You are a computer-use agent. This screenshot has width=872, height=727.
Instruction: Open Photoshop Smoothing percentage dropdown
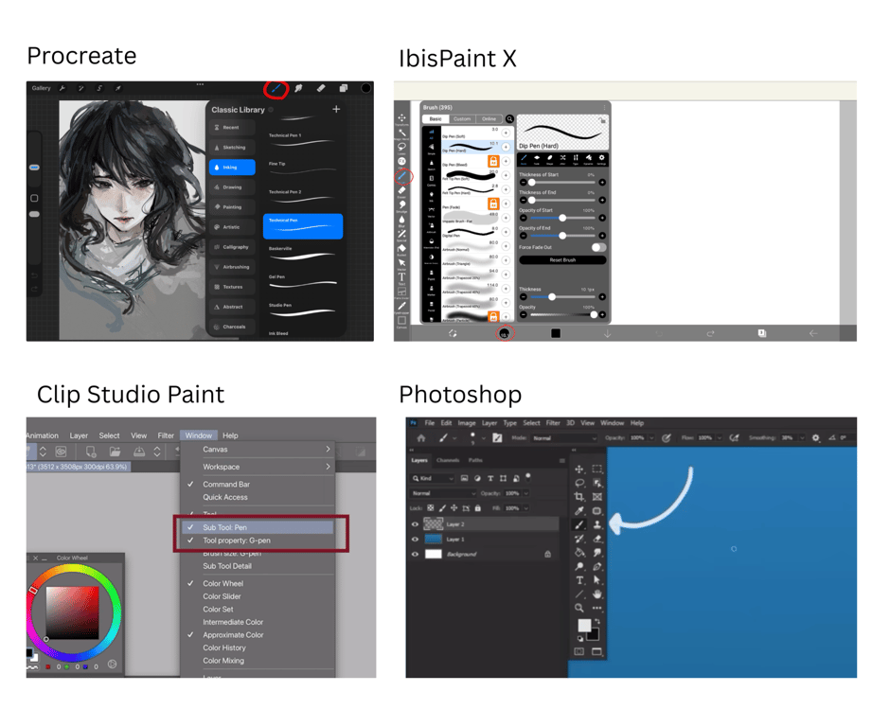802,438
